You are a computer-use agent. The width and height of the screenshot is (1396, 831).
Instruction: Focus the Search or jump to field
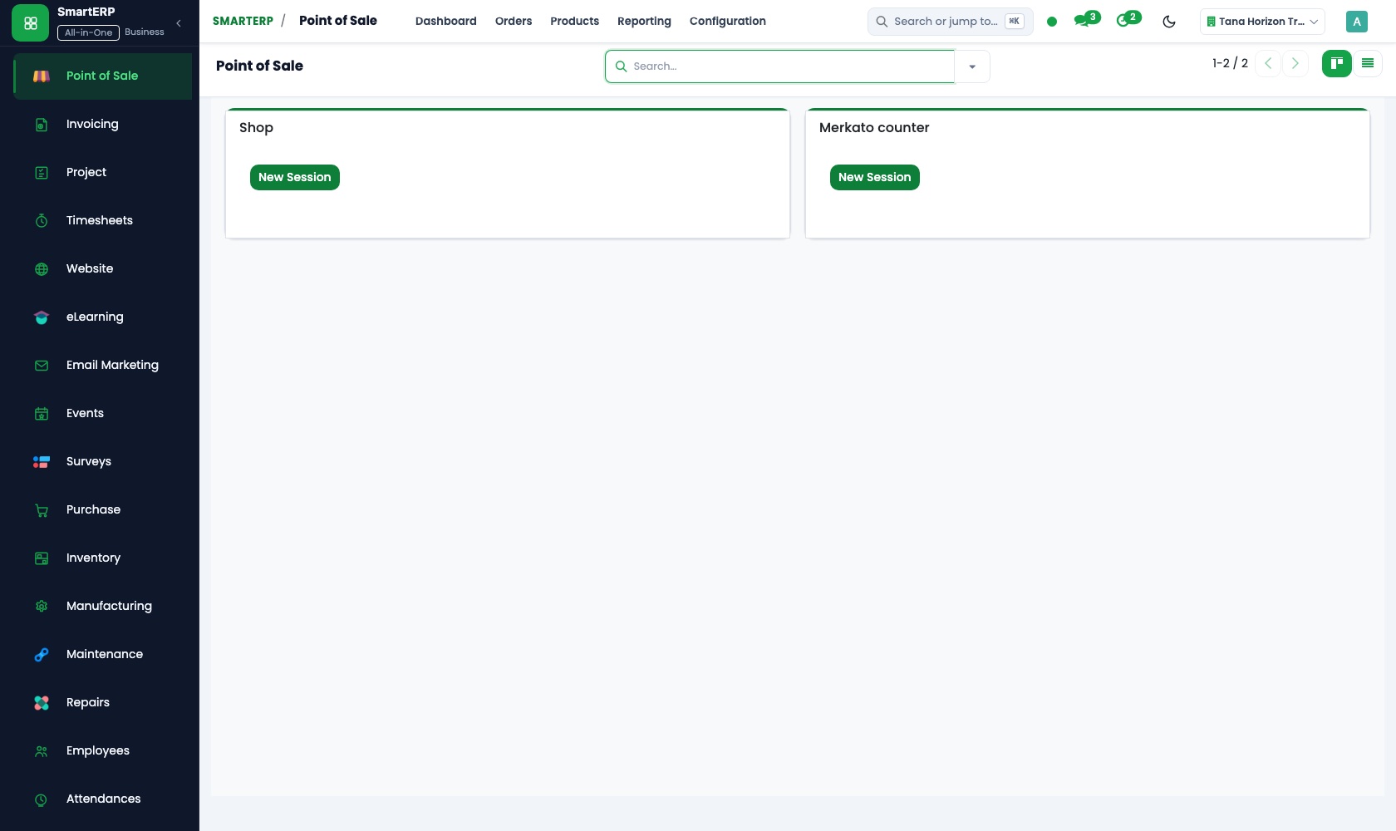(x=951, y=22)
